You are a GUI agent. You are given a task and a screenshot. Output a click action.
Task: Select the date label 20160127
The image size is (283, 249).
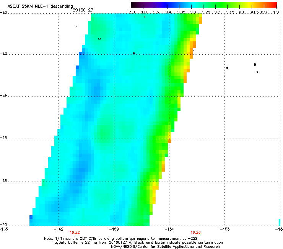[x=83, y=10]
